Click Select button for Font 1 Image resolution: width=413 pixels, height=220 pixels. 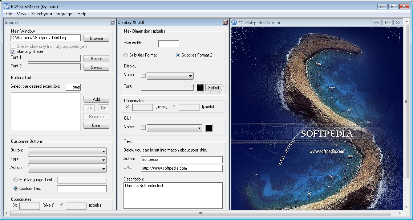[x=96, y=59]
